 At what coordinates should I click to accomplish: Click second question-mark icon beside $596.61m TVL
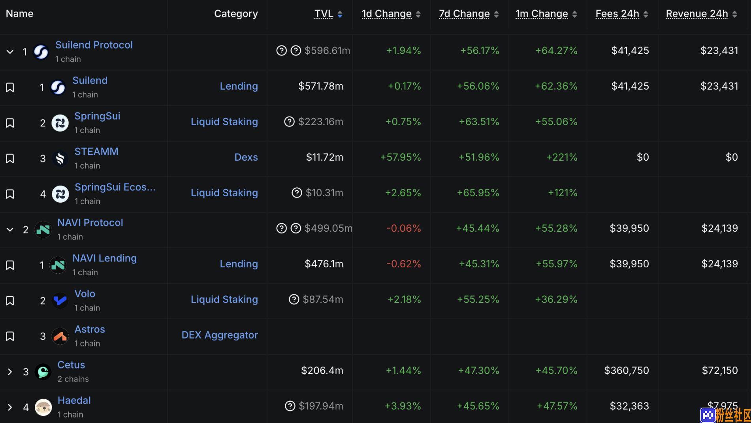tap(296, 51)
